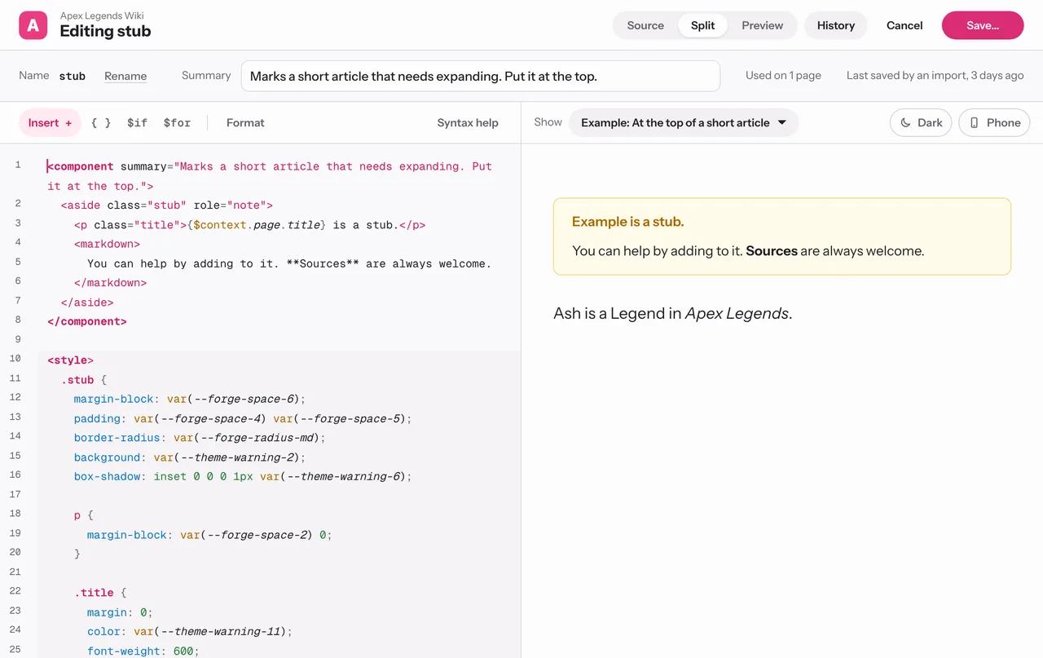Viewport: 1043px width, 658px height.
Task: Click the <markdown> opening tag in code
Action: (x=107, y=244)
